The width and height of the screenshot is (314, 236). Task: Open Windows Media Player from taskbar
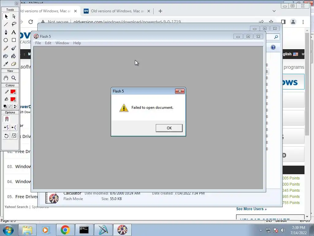coord(46,230)
